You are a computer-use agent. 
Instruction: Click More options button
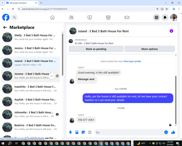click(x=150, y=49)
